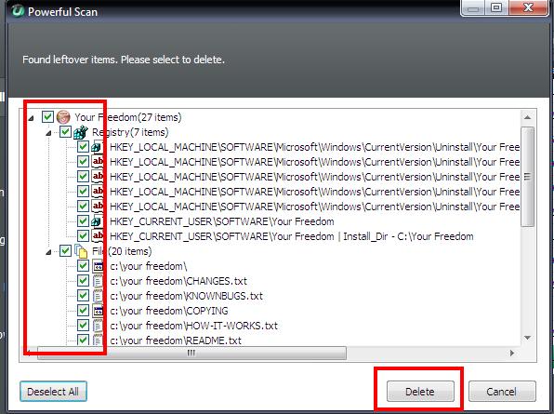Collapse the Registry group arrow

(48, 133)
